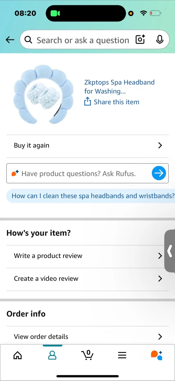Open Write a product review chevron

pyautogui.click(x=160, y=256)
